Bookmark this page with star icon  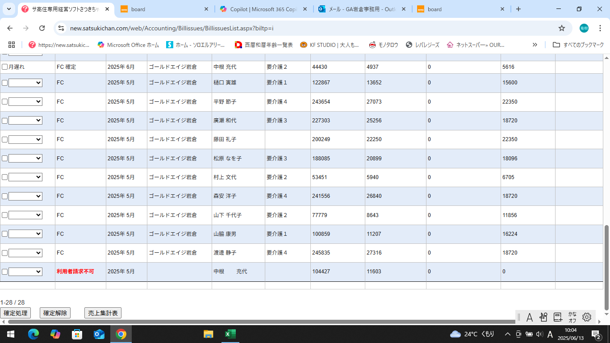pos(562,28)
